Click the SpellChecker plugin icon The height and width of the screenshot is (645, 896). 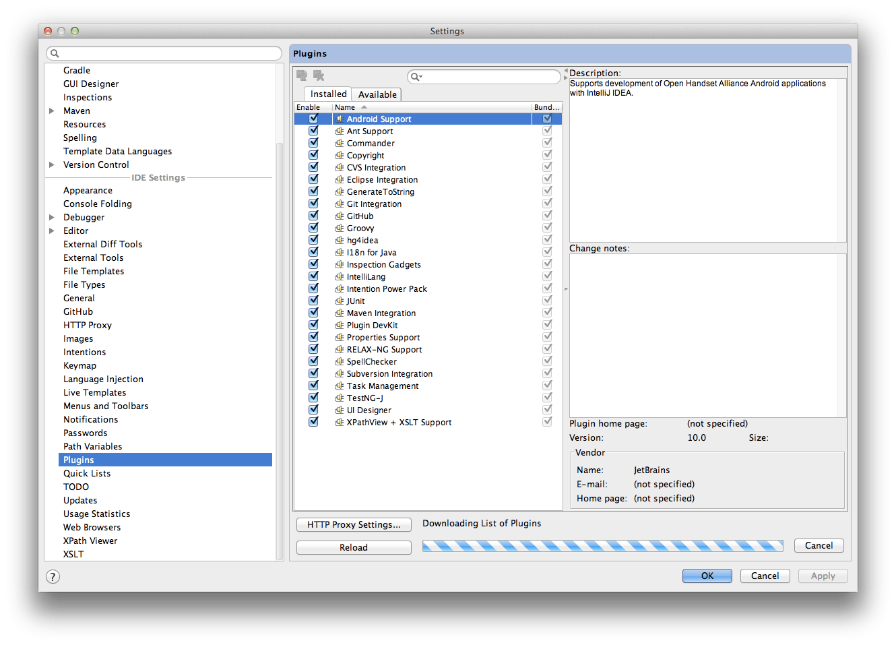coord(340,361)
